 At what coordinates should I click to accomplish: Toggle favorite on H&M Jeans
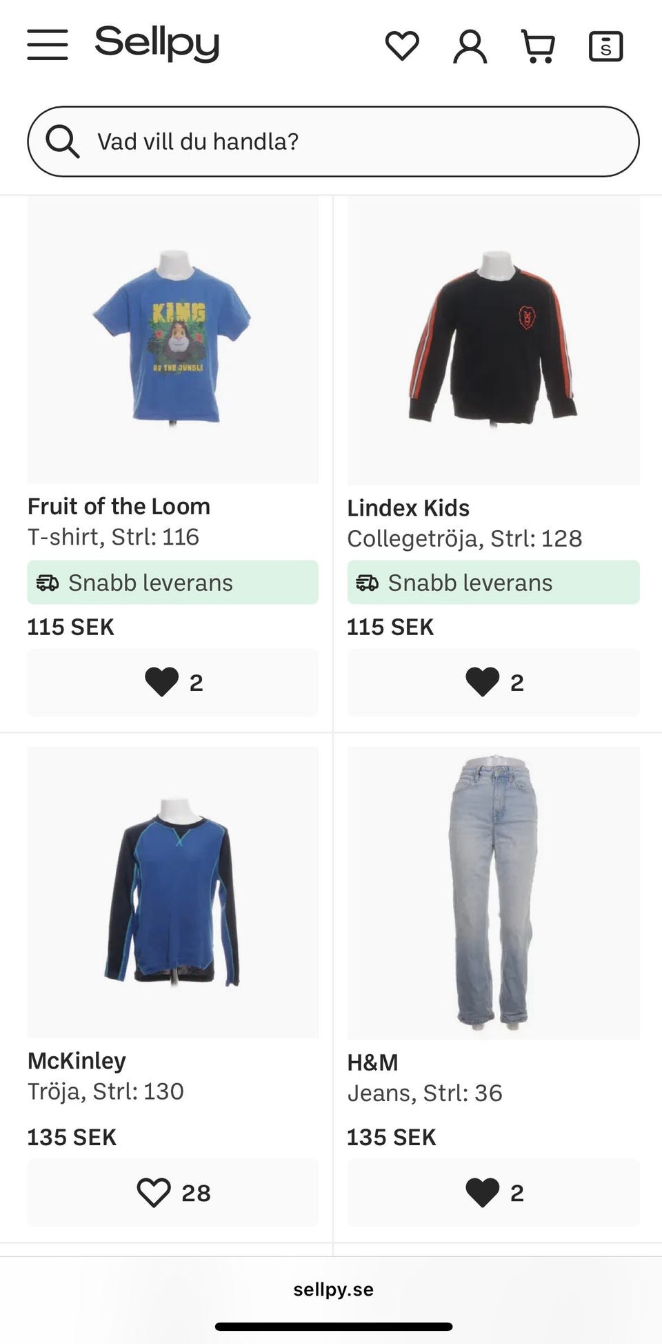(494, 1192)
